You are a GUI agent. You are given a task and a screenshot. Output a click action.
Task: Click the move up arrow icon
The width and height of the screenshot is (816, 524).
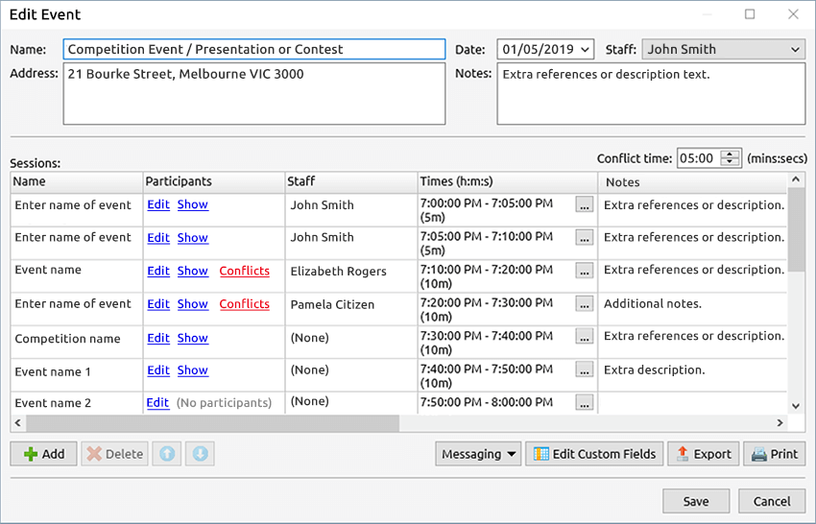click(x=167, y=454)
